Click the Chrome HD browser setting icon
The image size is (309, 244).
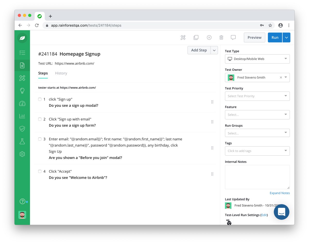(229, 222)
